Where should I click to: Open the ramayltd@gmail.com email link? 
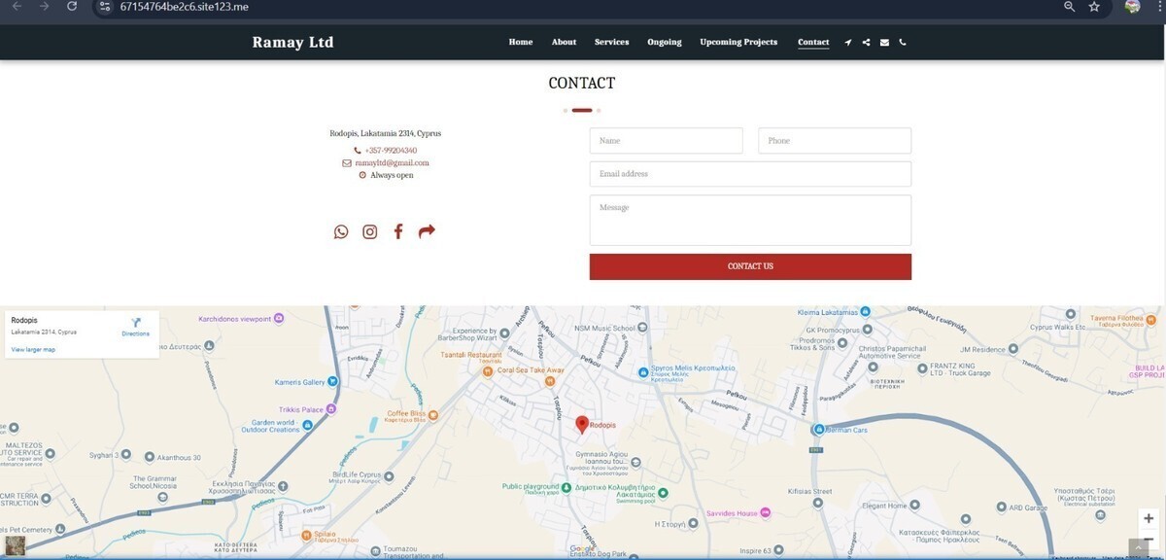pyautogui.click(x=392, y=163)
